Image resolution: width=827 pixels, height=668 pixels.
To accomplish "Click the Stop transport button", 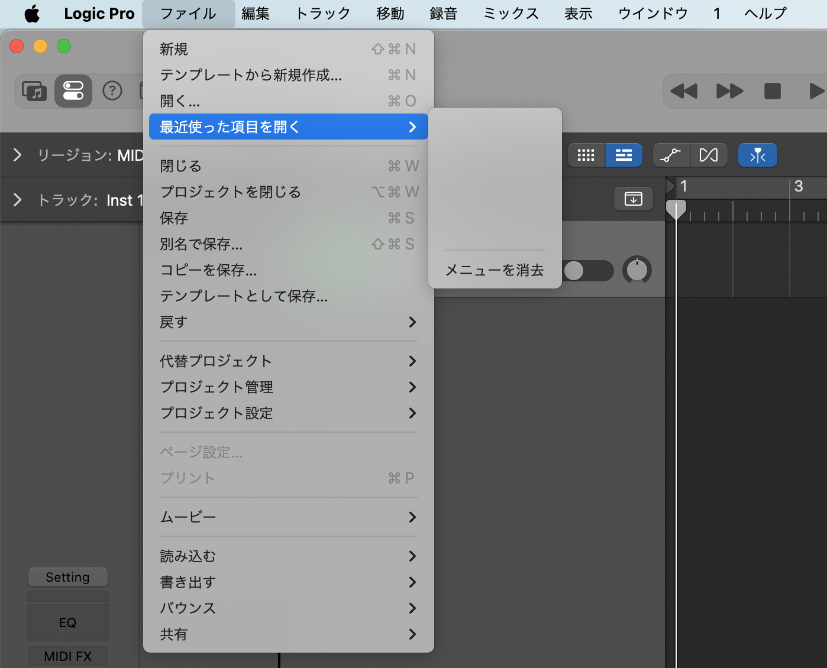I will pos(772,91).
